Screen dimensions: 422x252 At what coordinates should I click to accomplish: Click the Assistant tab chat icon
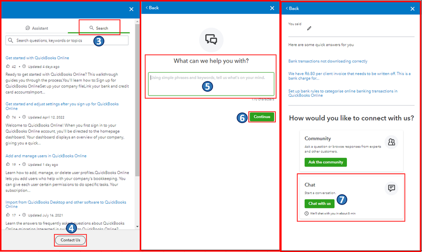(27, 28)
